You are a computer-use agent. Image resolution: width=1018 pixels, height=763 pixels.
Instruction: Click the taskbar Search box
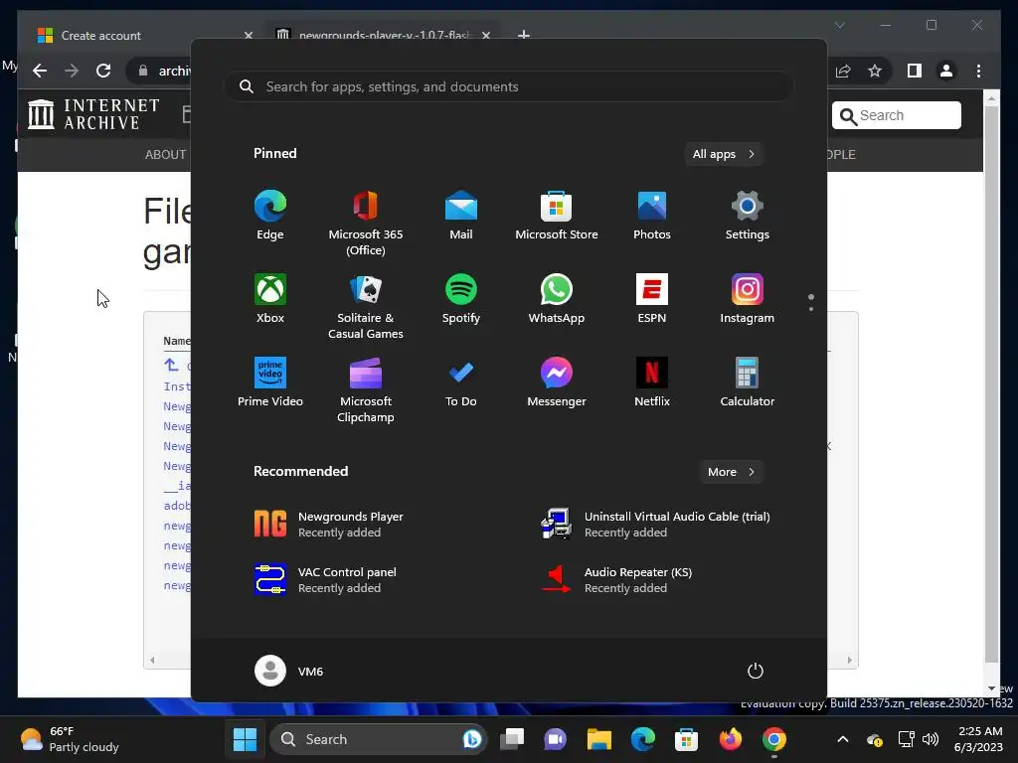[x=378, y=739]
